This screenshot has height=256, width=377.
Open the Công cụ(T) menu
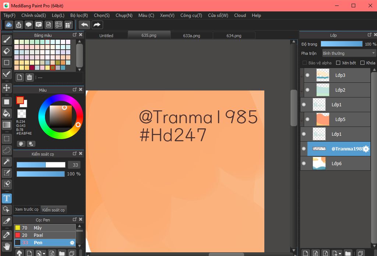tap(191, 15)
